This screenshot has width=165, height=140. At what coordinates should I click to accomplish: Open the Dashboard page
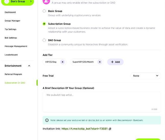point(10,12)
